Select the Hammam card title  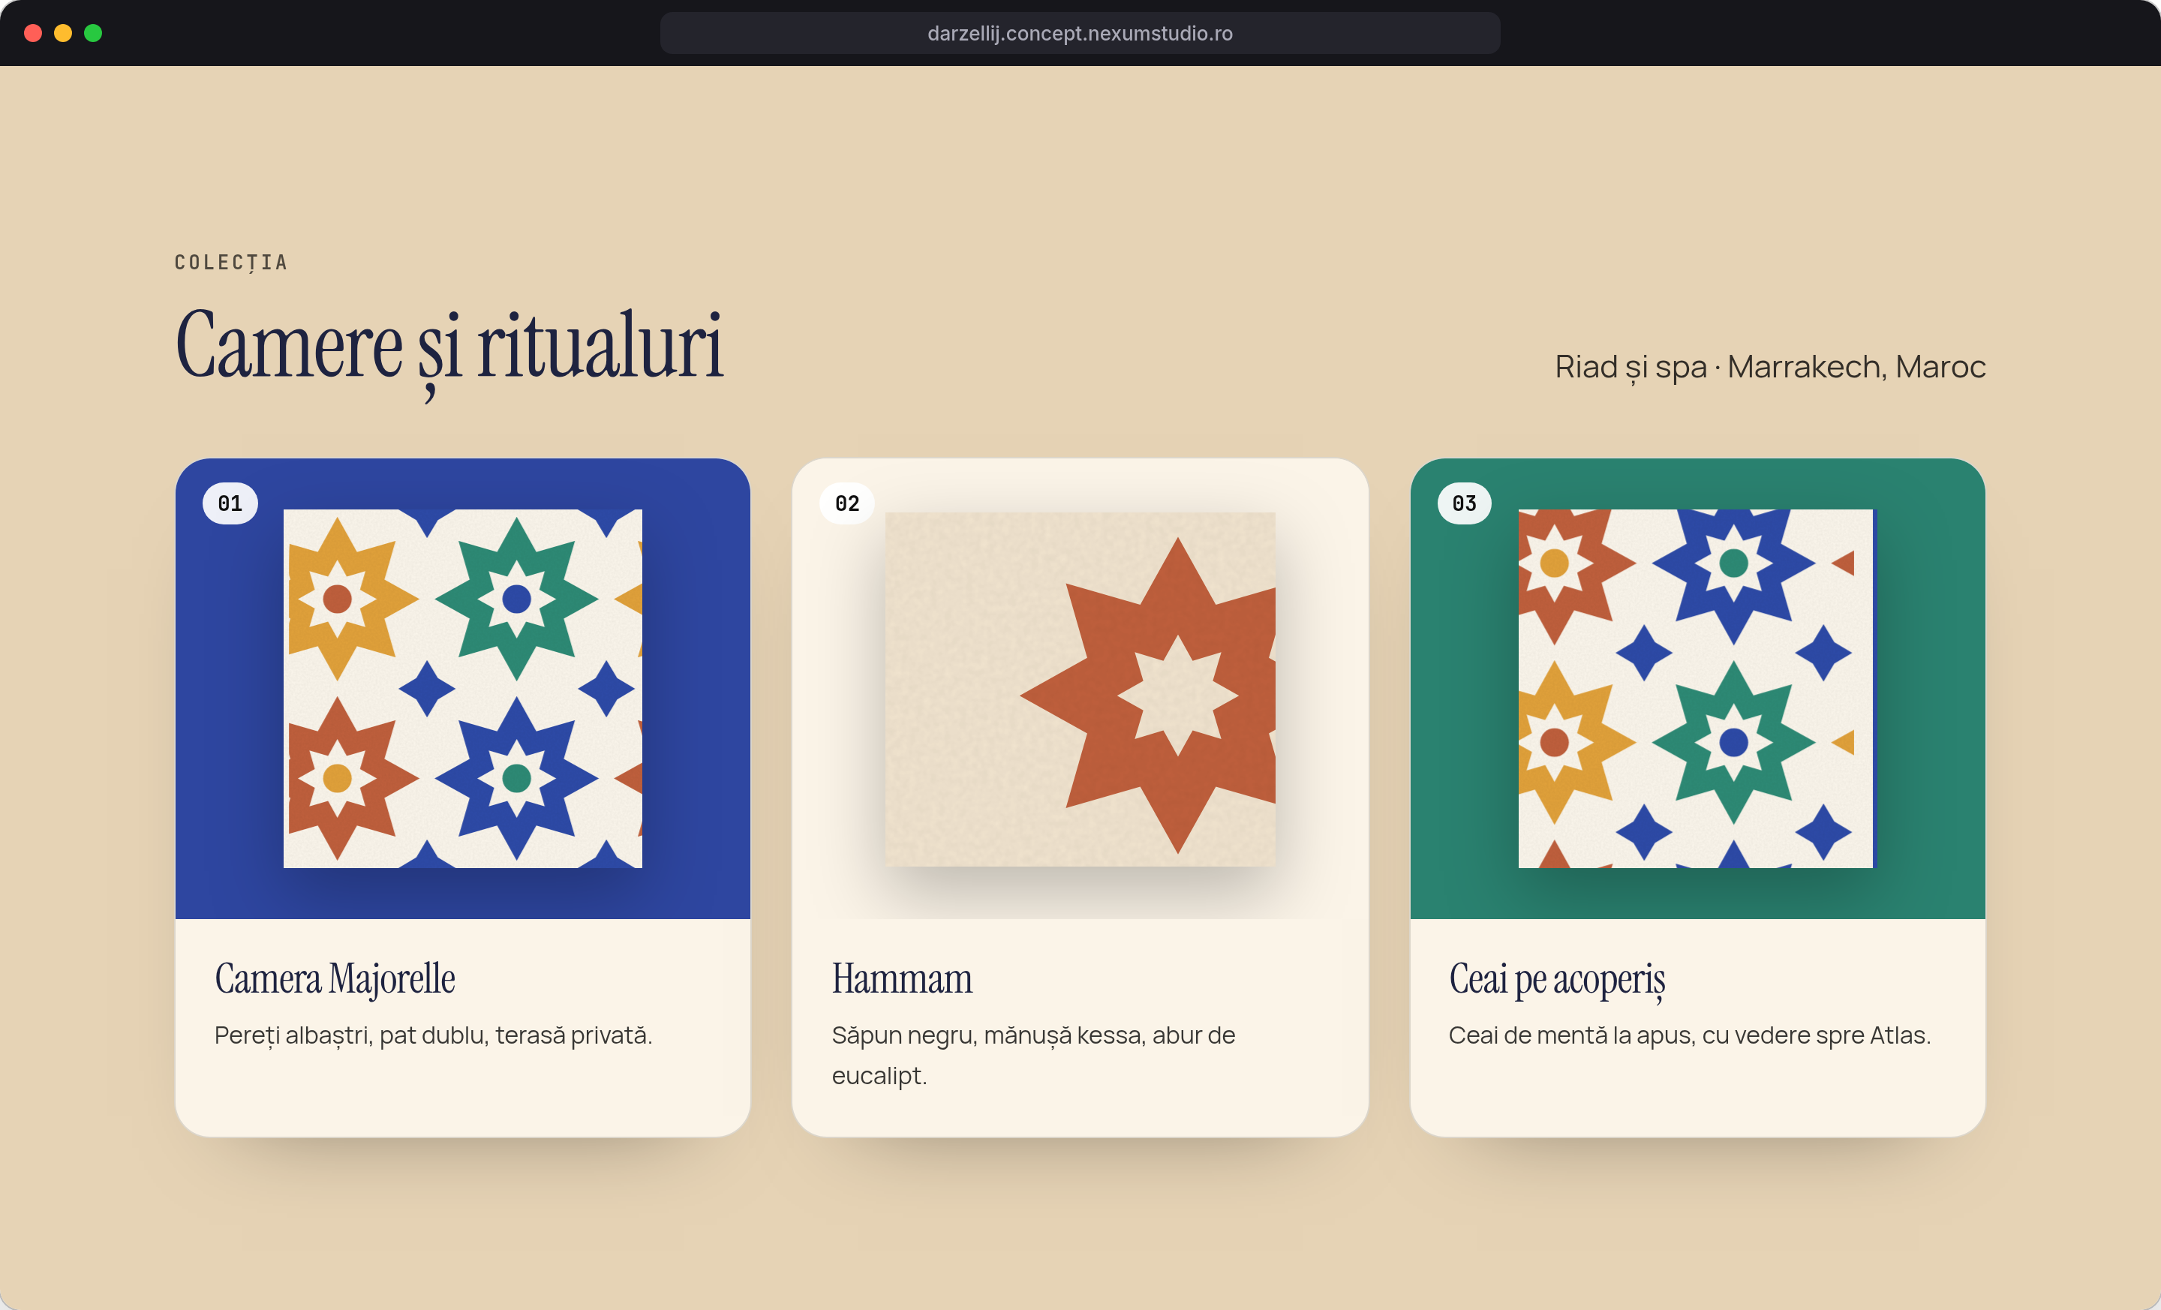902,978
